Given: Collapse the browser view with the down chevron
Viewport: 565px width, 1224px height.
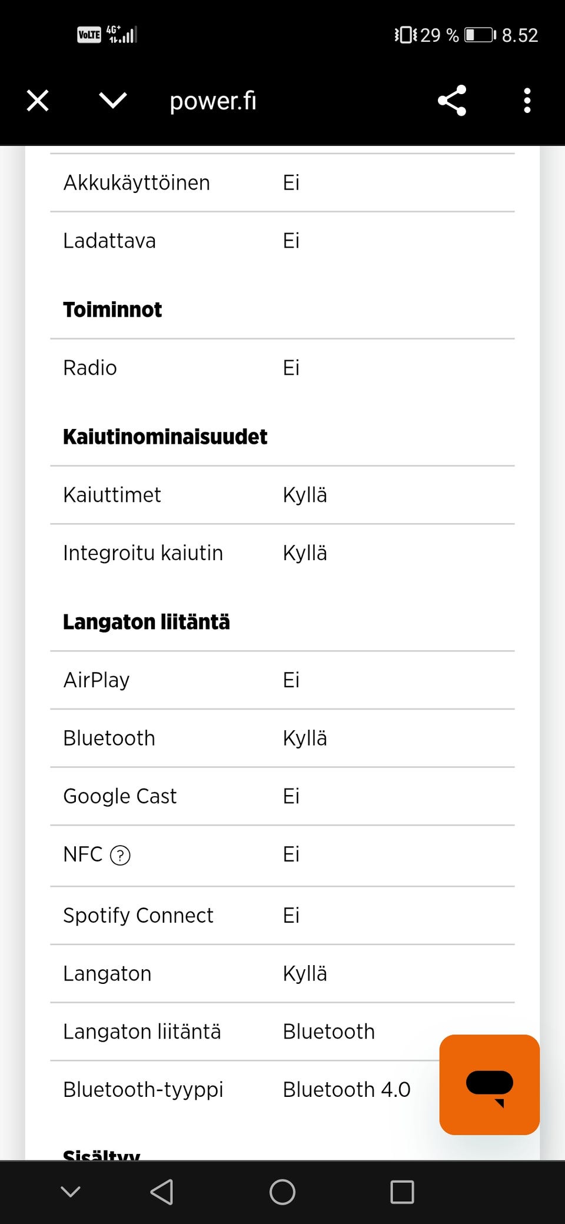Looking at the screenshot, I should point(112,100).
